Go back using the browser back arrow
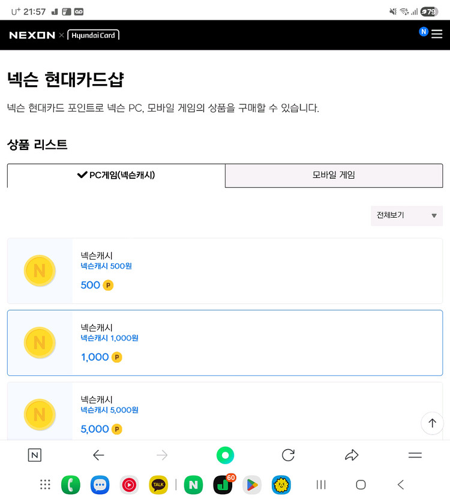The image size is (450, 499). point(98,455)
